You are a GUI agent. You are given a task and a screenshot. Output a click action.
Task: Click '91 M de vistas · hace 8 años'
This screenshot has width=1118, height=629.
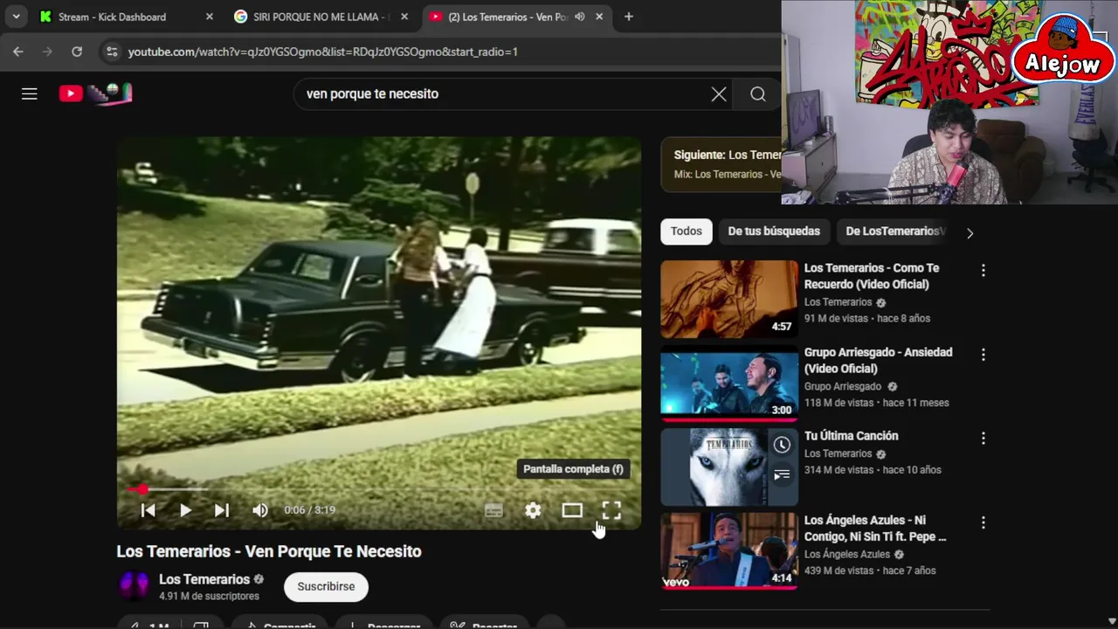click(867, 319)
